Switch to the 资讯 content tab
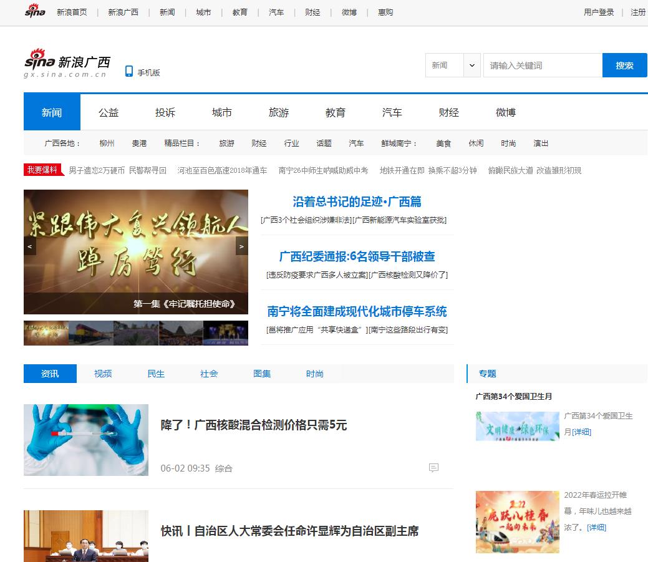Viewport: 648px width, 562px height. (x=50, y=374)
